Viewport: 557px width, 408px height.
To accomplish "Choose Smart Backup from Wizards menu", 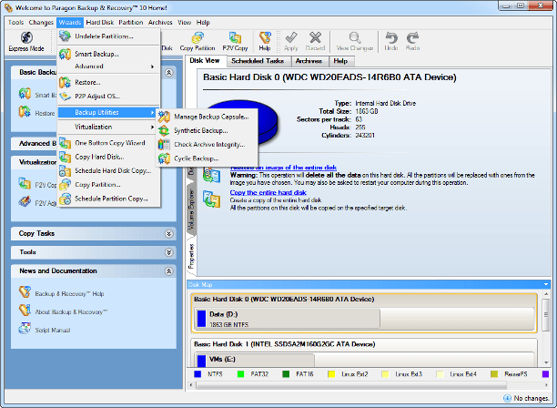I will point(108,54).
